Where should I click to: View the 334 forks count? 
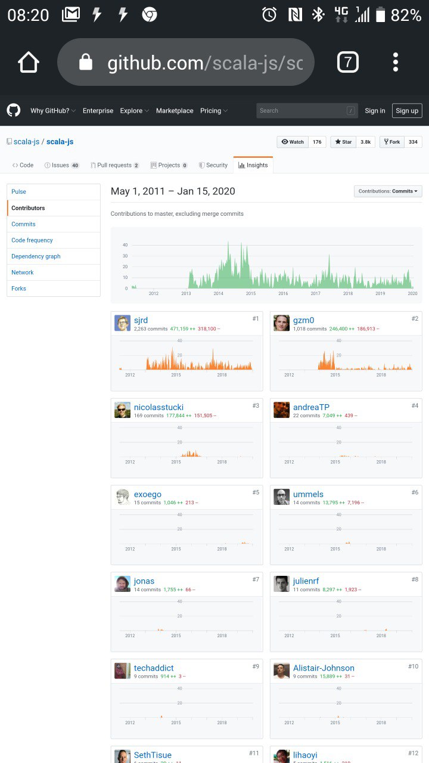pos(414,142)
